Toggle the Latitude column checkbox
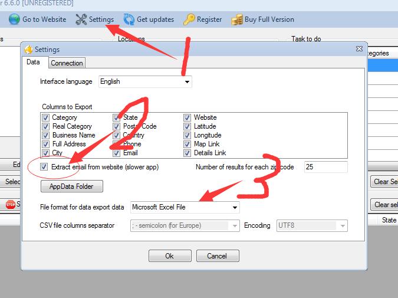 (x=188, y=126)
